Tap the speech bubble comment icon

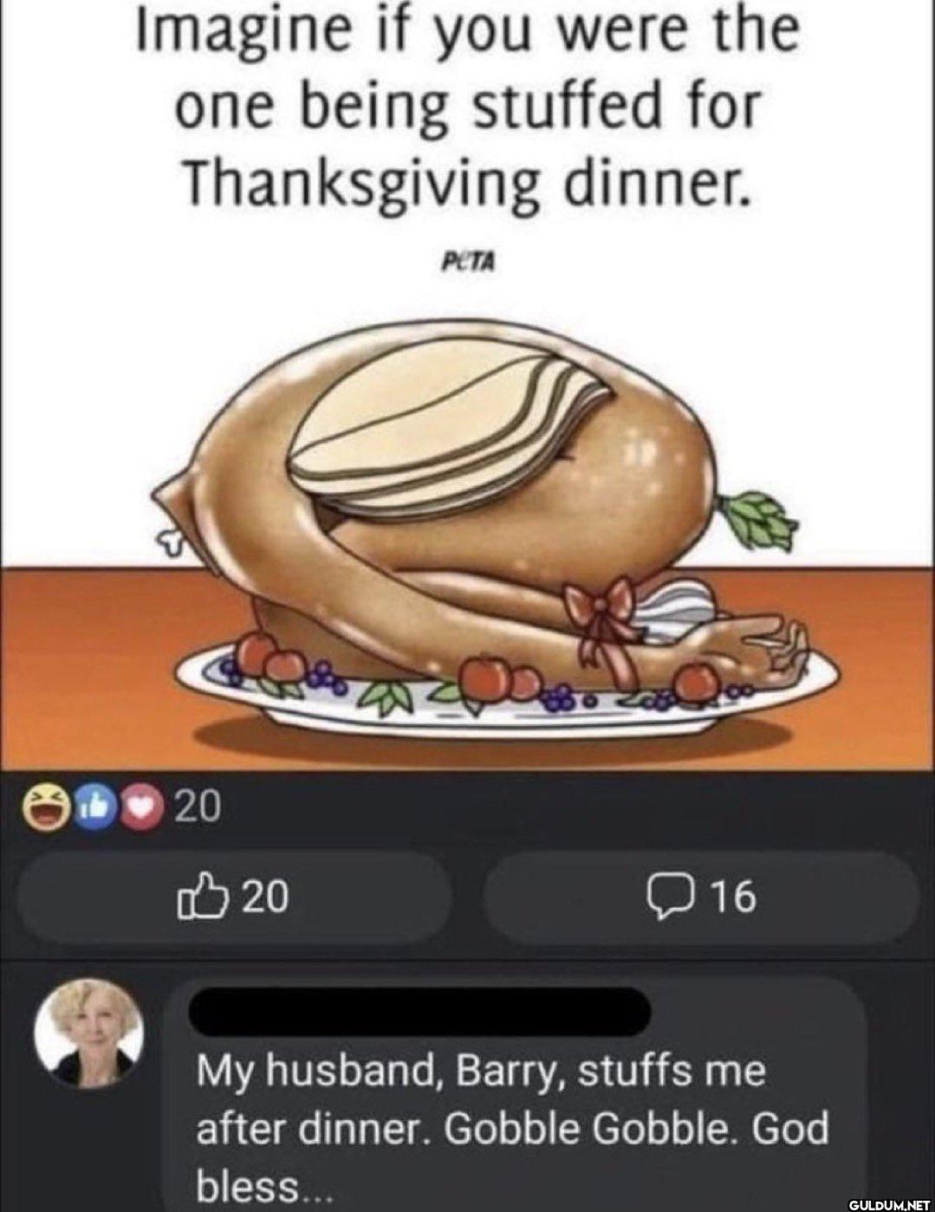668,898
